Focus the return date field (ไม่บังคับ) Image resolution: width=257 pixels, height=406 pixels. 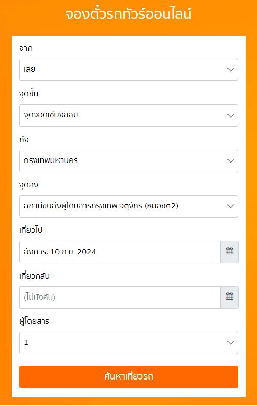click(120, 297)
